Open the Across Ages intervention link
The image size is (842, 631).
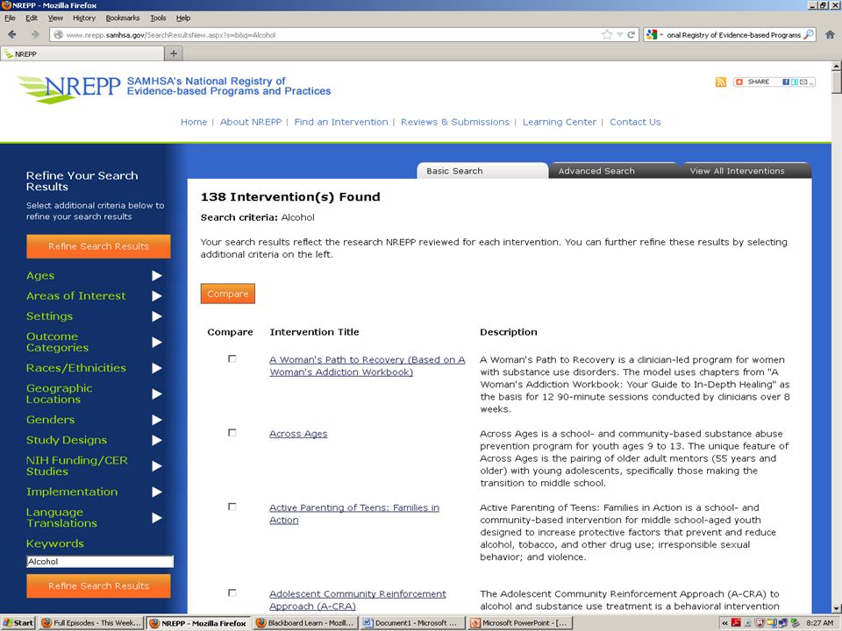[298, 434]
